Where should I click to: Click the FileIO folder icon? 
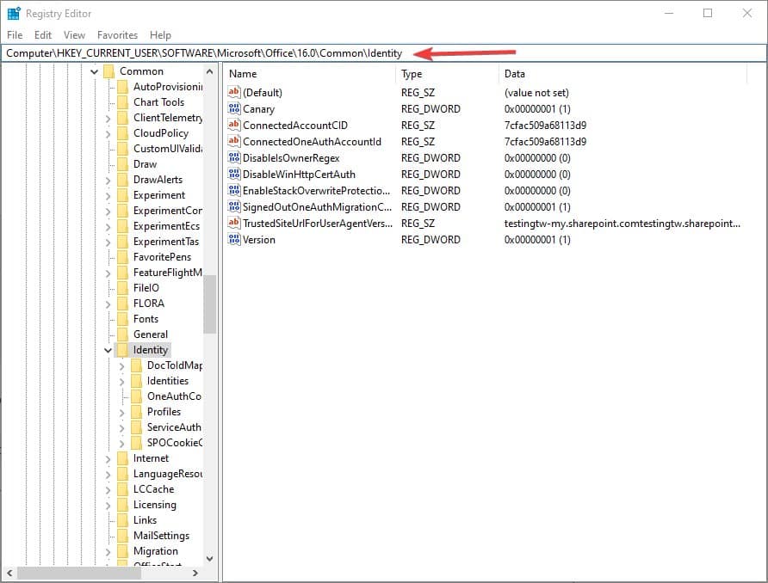[122, 287]
